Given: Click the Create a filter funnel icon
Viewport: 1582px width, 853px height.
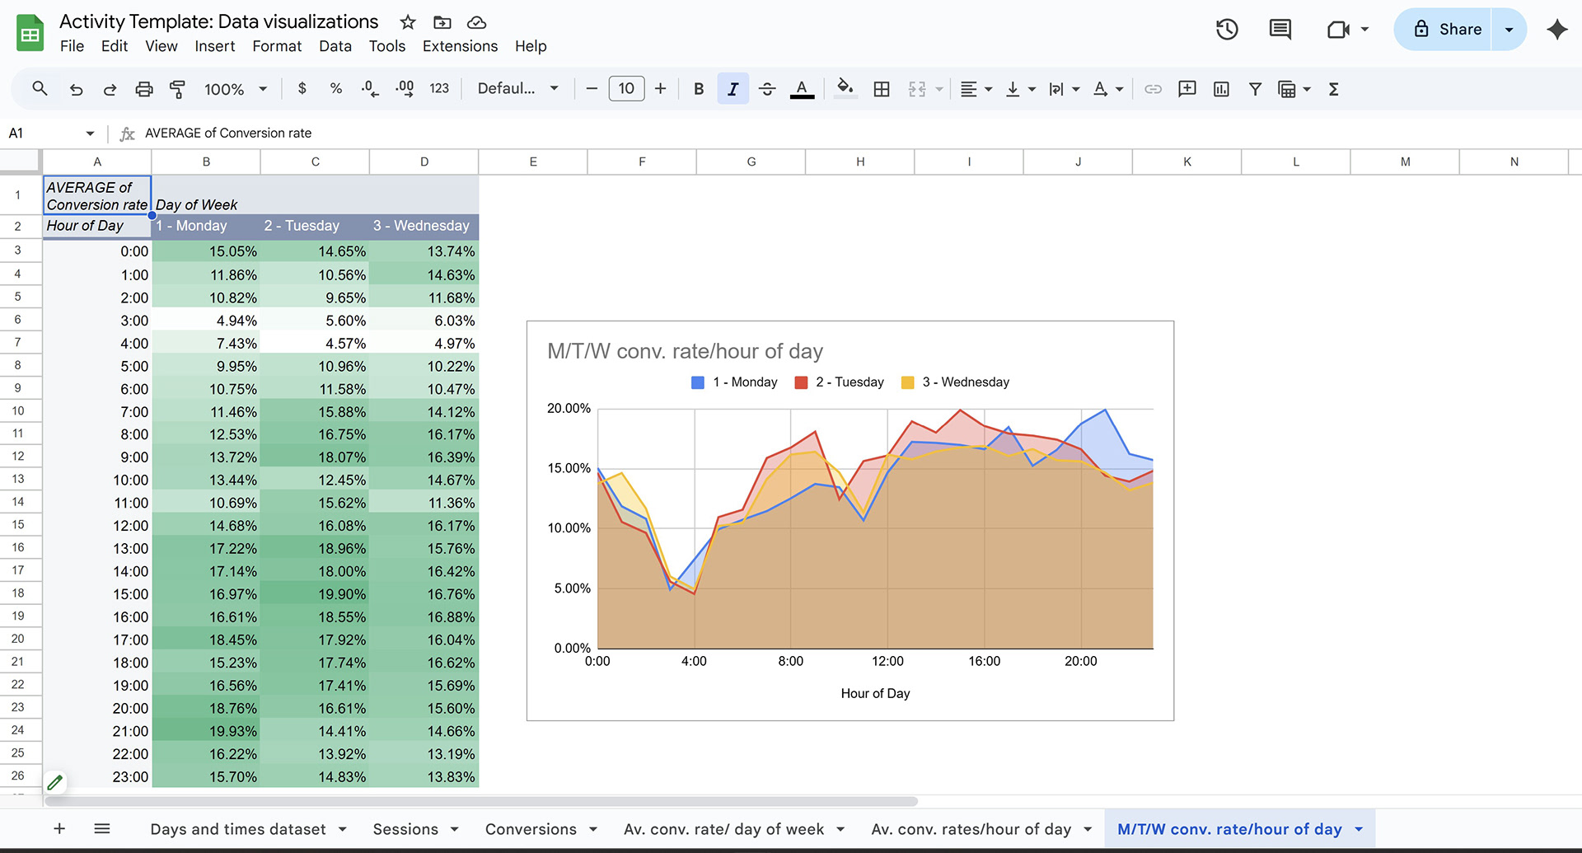Looking at the screenshot, I should 1255,89.
